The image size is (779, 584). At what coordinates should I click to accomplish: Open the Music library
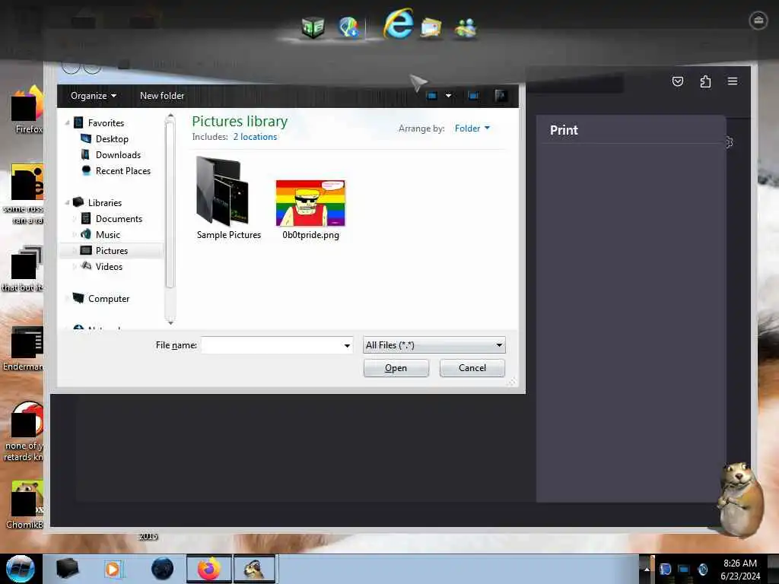[108, 234]
